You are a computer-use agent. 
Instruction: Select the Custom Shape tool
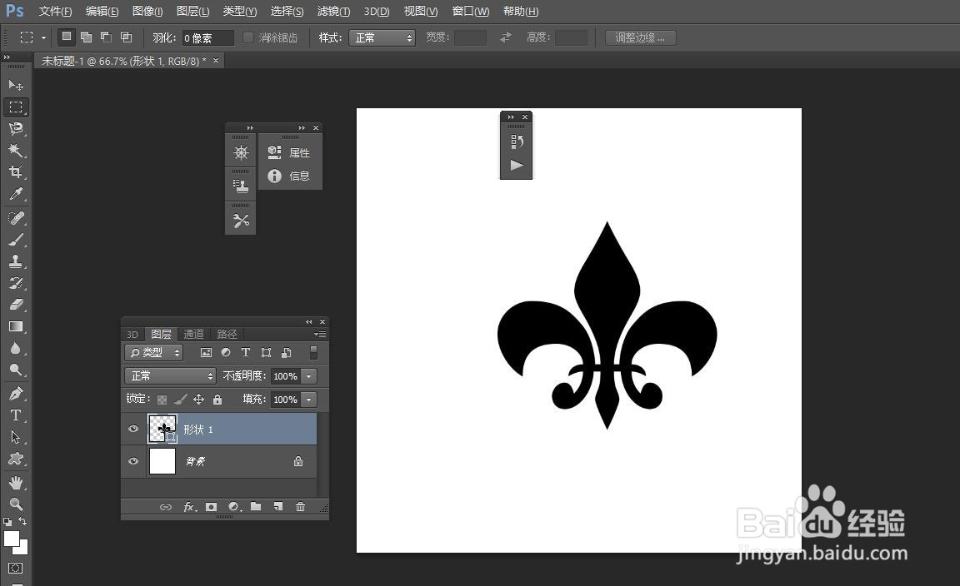pos(16,459)
